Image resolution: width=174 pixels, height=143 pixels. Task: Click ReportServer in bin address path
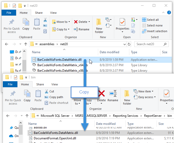pos(153,116)
